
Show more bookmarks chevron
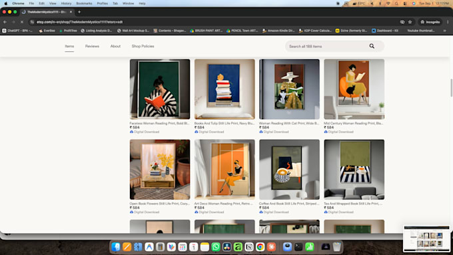(444, 31)
